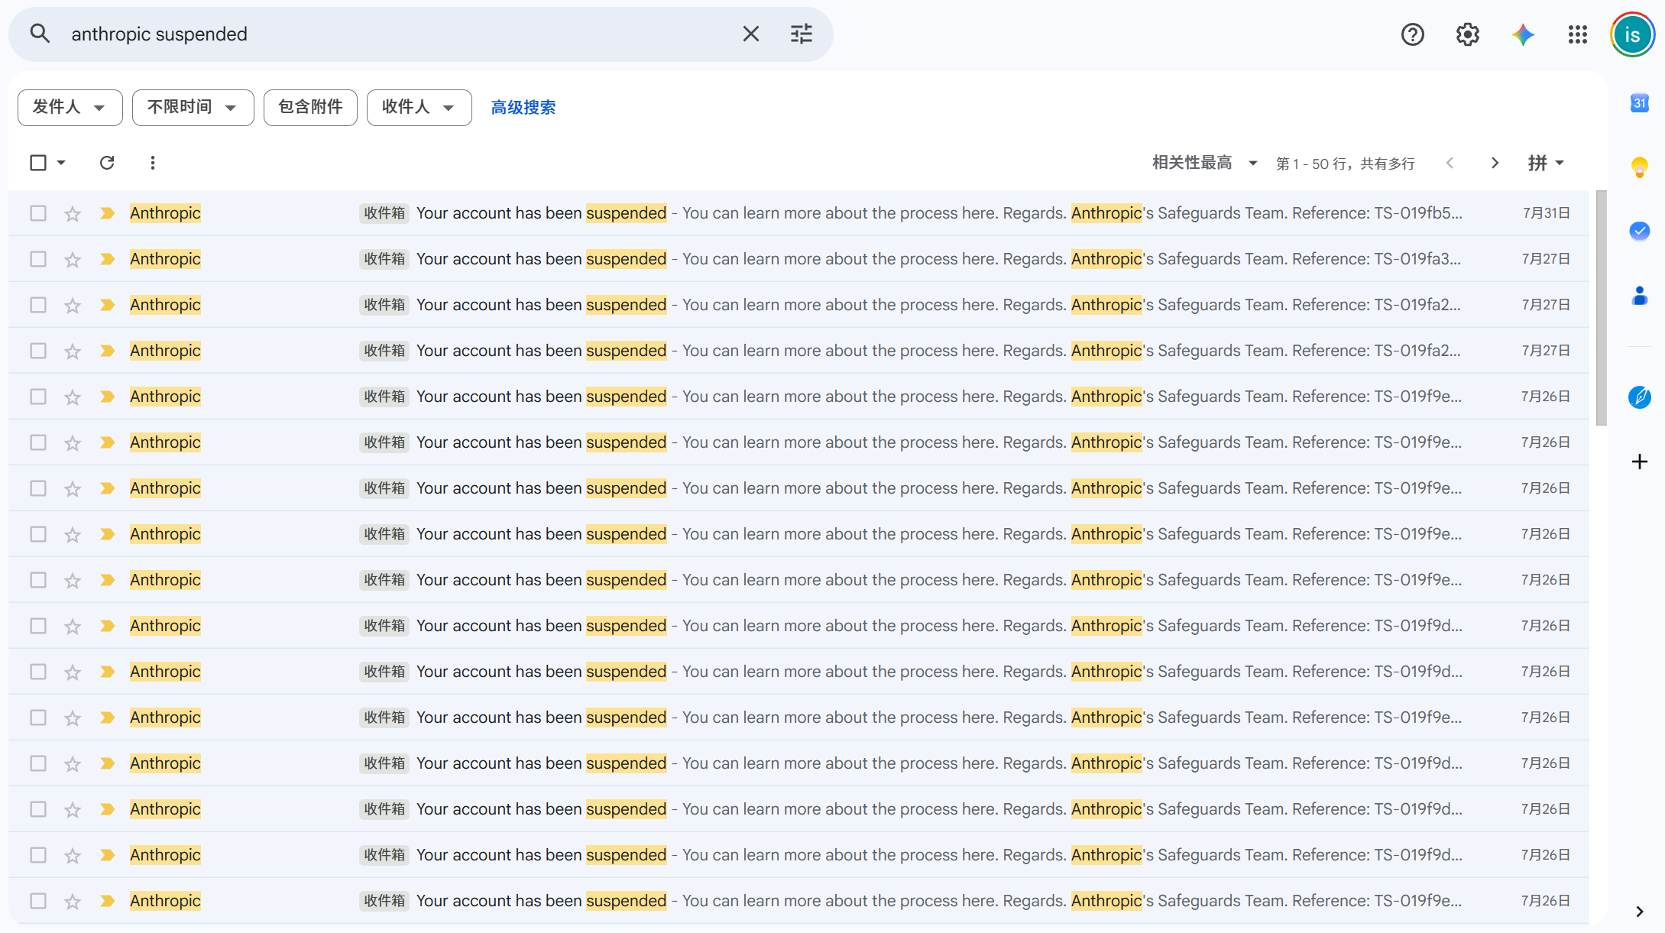The height and width of the screenshot is (933, 1665).
Task: Check the box for the TS-019fa3 email
Action: tap(38, 259)
